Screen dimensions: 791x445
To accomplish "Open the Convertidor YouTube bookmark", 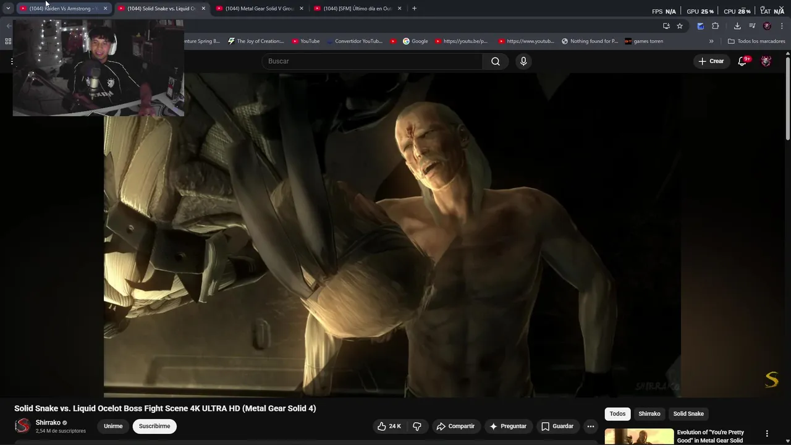I will tap(355, 41).
